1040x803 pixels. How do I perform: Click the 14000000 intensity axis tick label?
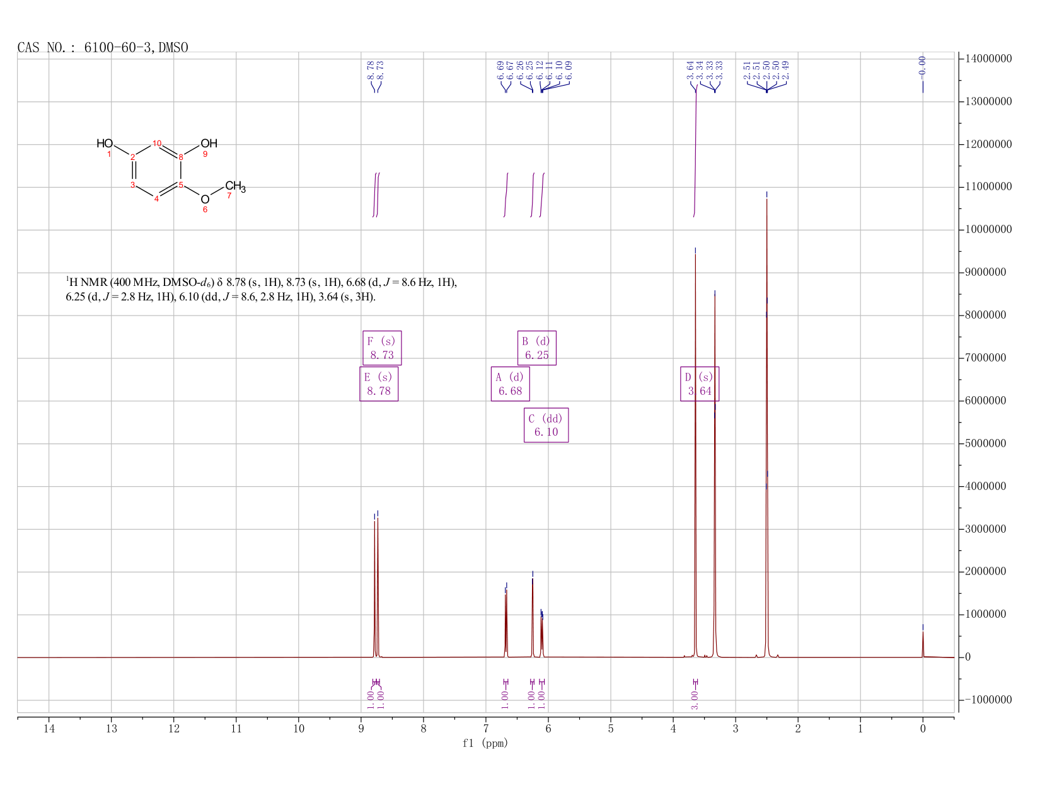coord(988,59)
